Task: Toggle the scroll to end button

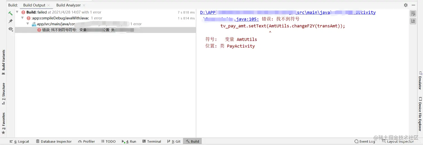Action: point(413,21)
